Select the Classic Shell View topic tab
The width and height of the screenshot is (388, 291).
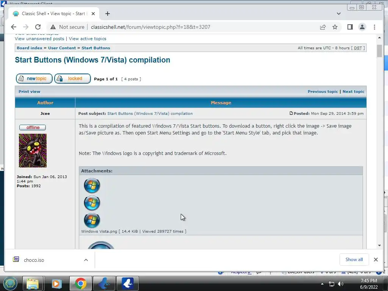(54, 14)
